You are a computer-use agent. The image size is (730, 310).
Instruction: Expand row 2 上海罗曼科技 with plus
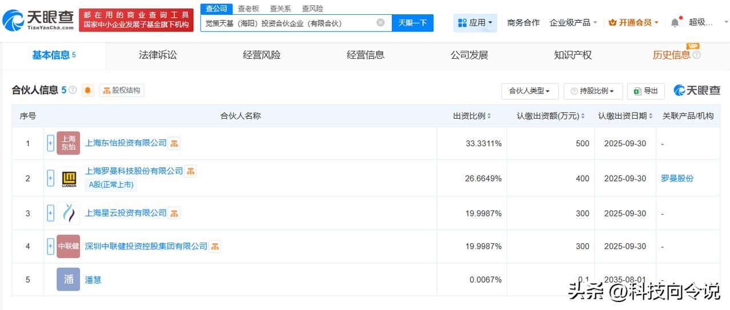pyautogui.click(x=50, y=178)
